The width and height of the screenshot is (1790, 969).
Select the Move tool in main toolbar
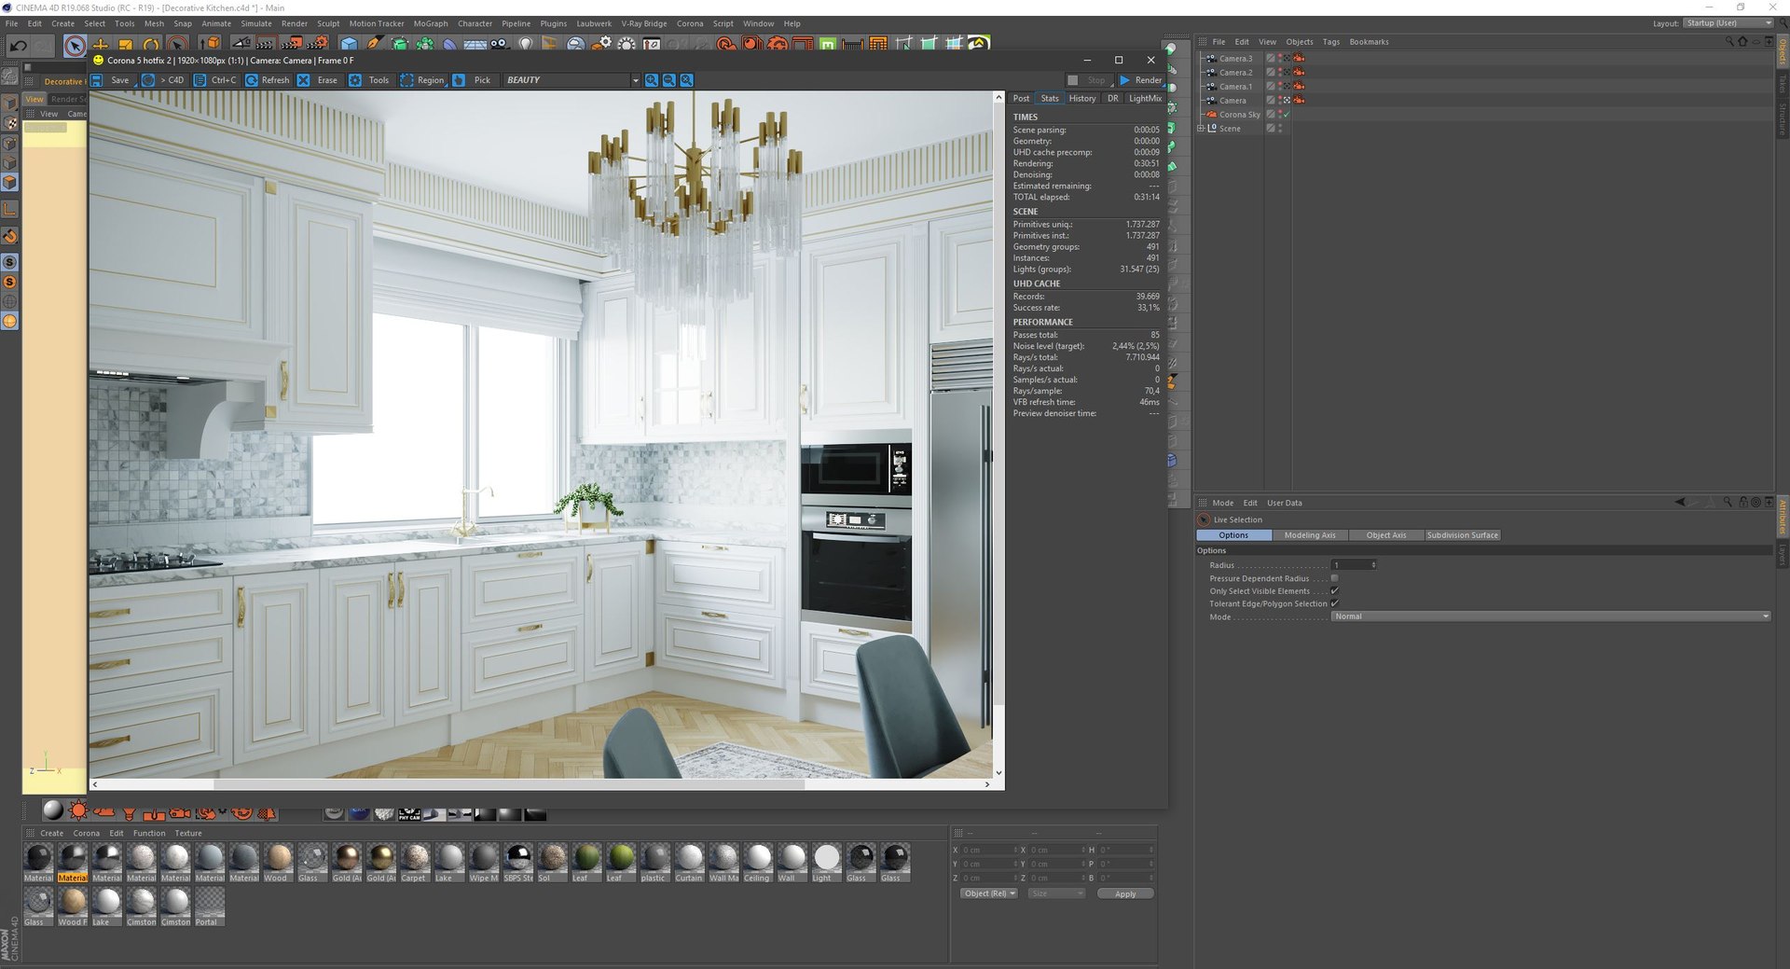tap(100, 45)
